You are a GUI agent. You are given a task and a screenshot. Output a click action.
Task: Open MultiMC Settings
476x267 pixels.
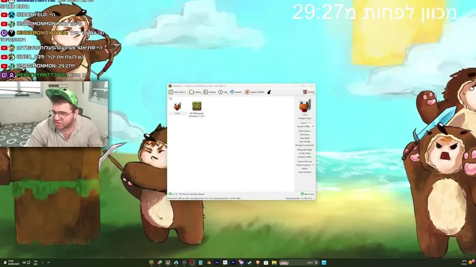(x=210, y=92)
